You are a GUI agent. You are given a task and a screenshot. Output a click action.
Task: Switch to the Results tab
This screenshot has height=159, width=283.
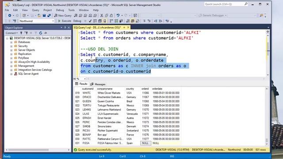click(x=81, y=84)
